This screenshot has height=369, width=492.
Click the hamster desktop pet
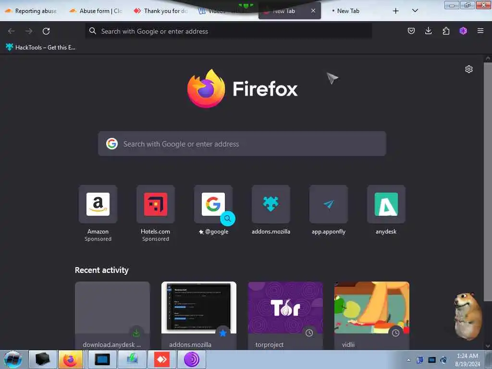point(467,316)
